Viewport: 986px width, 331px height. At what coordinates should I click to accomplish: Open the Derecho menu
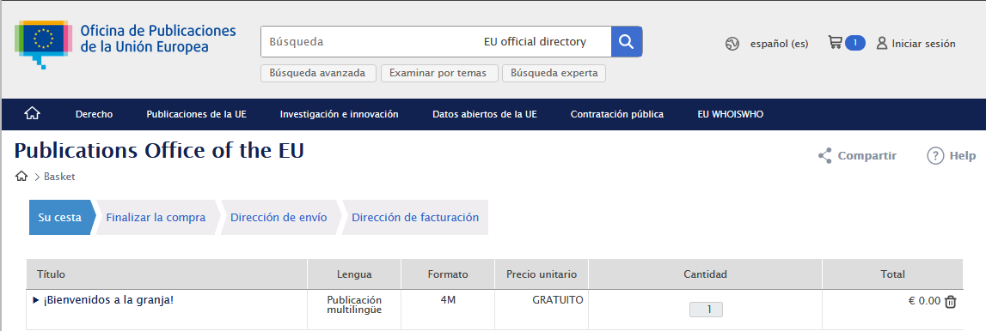(x=95, y=114)
